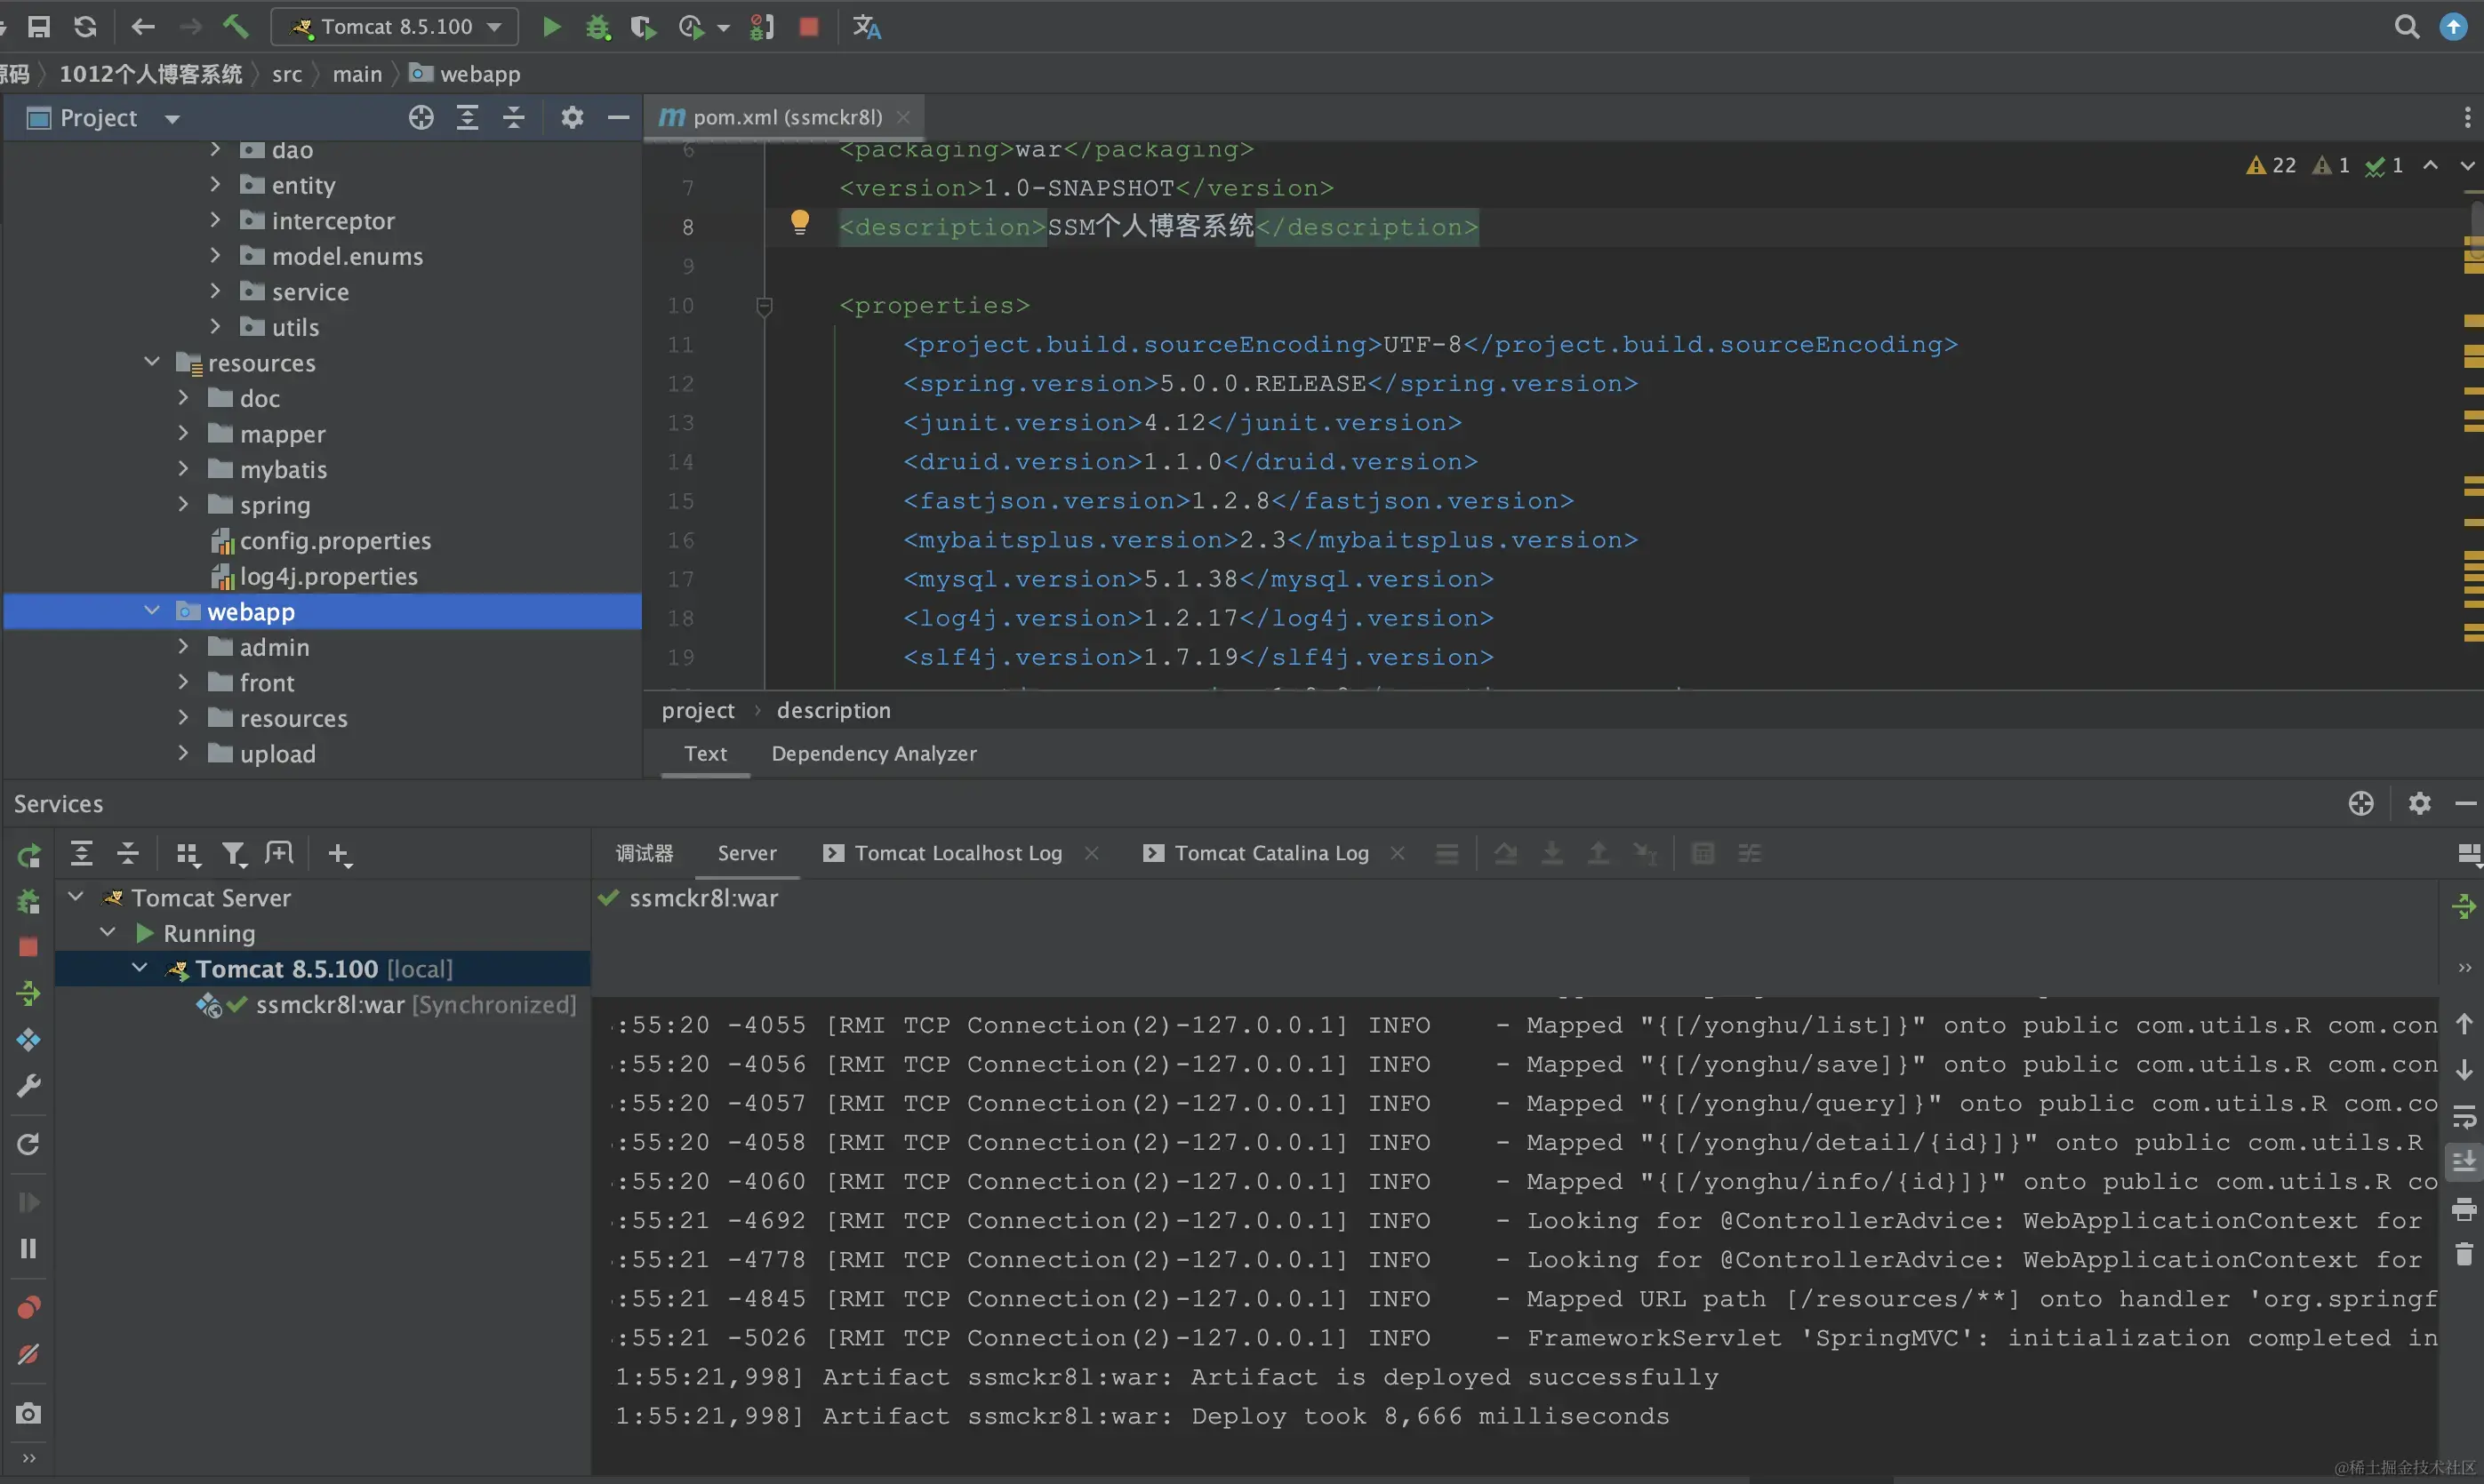Select config.properties file in project tree
2484x1484 pixels.
click(x=334, y=541)
